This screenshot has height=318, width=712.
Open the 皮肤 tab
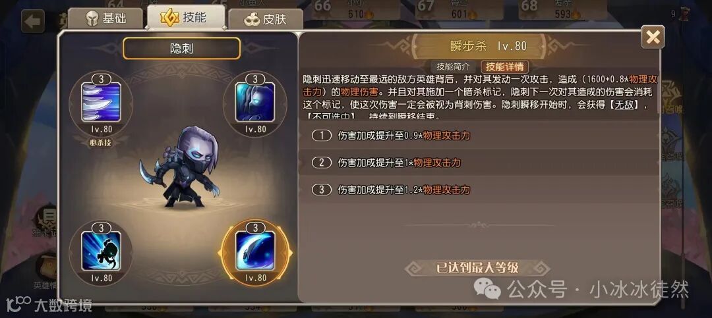tap(266, 20)
